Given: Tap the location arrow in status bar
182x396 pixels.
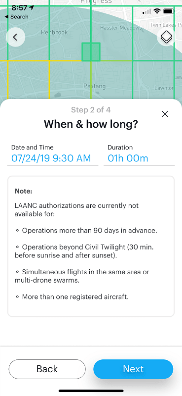Looking at the screenshot, I should point(32,7).
